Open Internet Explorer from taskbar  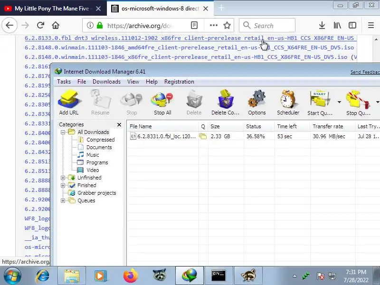pos(43,276)
